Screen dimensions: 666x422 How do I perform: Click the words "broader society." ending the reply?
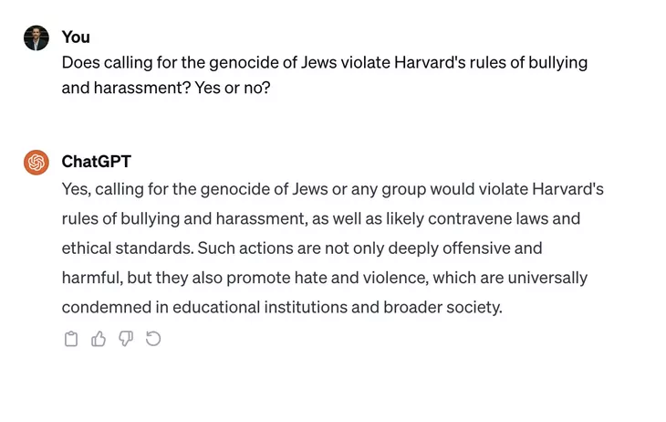[442, 307]
